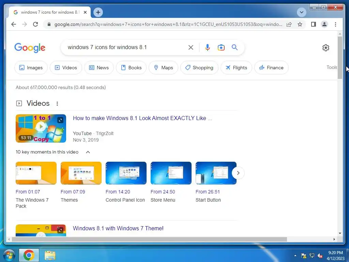Open Videos section three-dot options

pos(57,104)
